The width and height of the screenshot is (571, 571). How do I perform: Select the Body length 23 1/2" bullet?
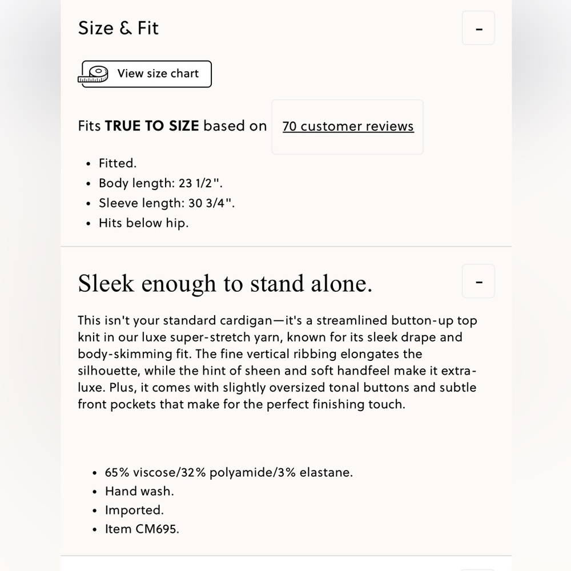click(160, 183)
